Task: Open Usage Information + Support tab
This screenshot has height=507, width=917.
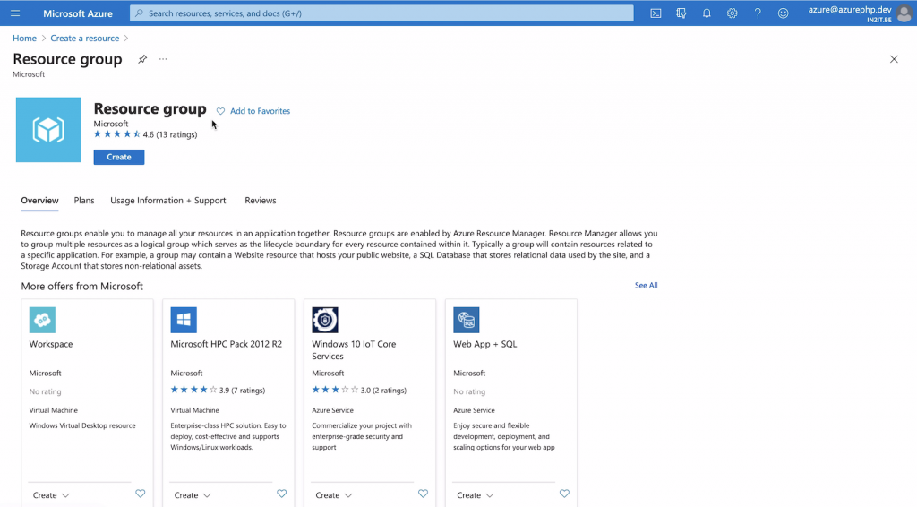Action: [167, 201]
